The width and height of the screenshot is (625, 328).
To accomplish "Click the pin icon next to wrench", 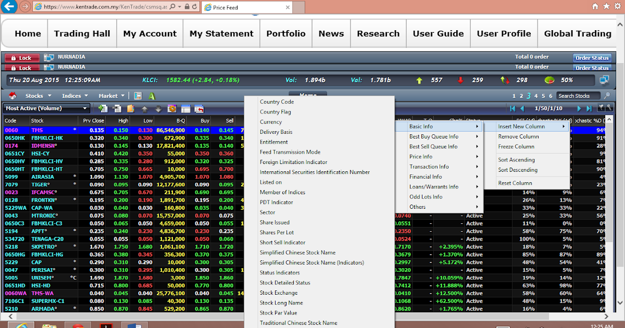I will pos(602,108).
